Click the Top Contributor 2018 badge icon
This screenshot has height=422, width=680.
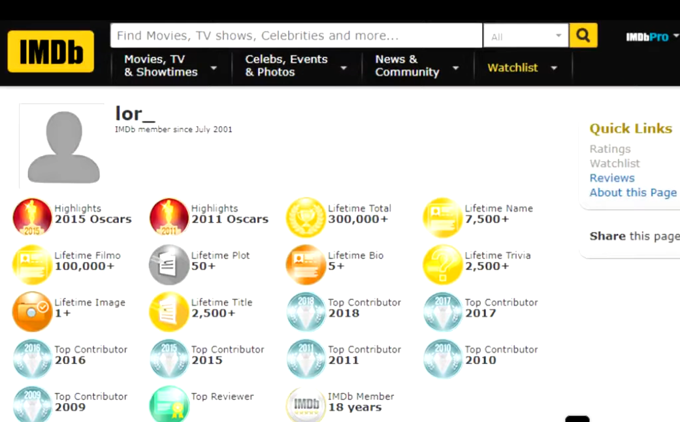(306, 311)
